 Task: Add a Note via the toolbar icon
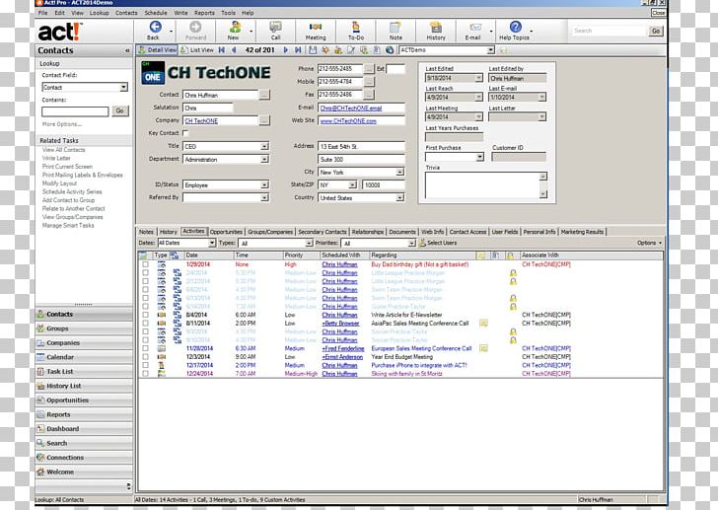[395, 27]
